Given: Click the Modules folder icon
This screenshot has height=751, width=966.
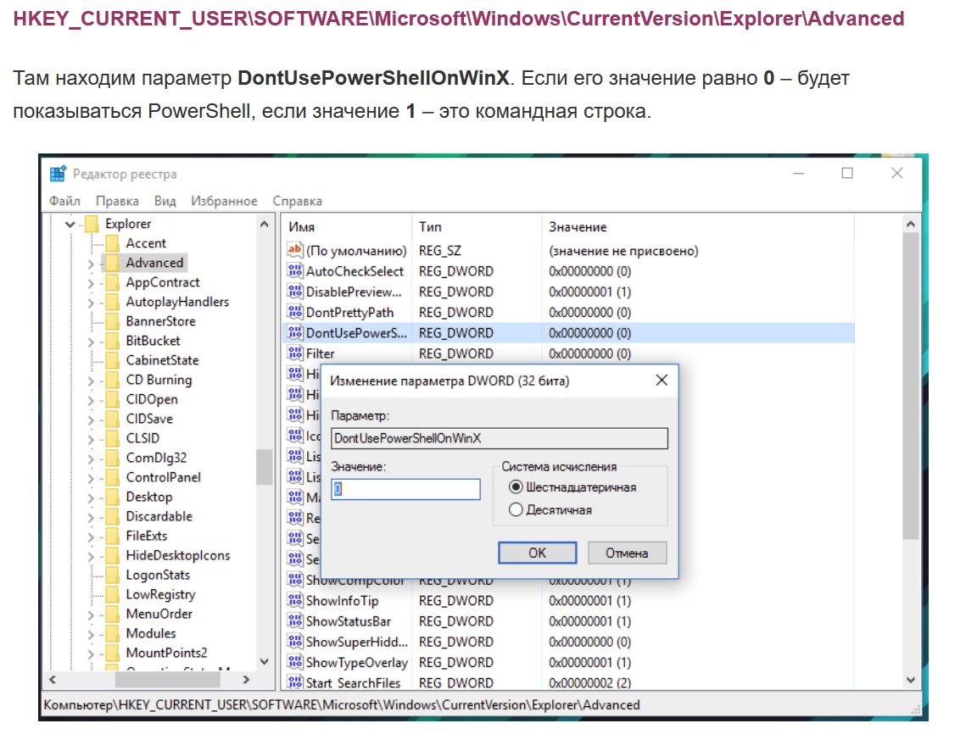Looking at the screenshot, I should (112, 633).
